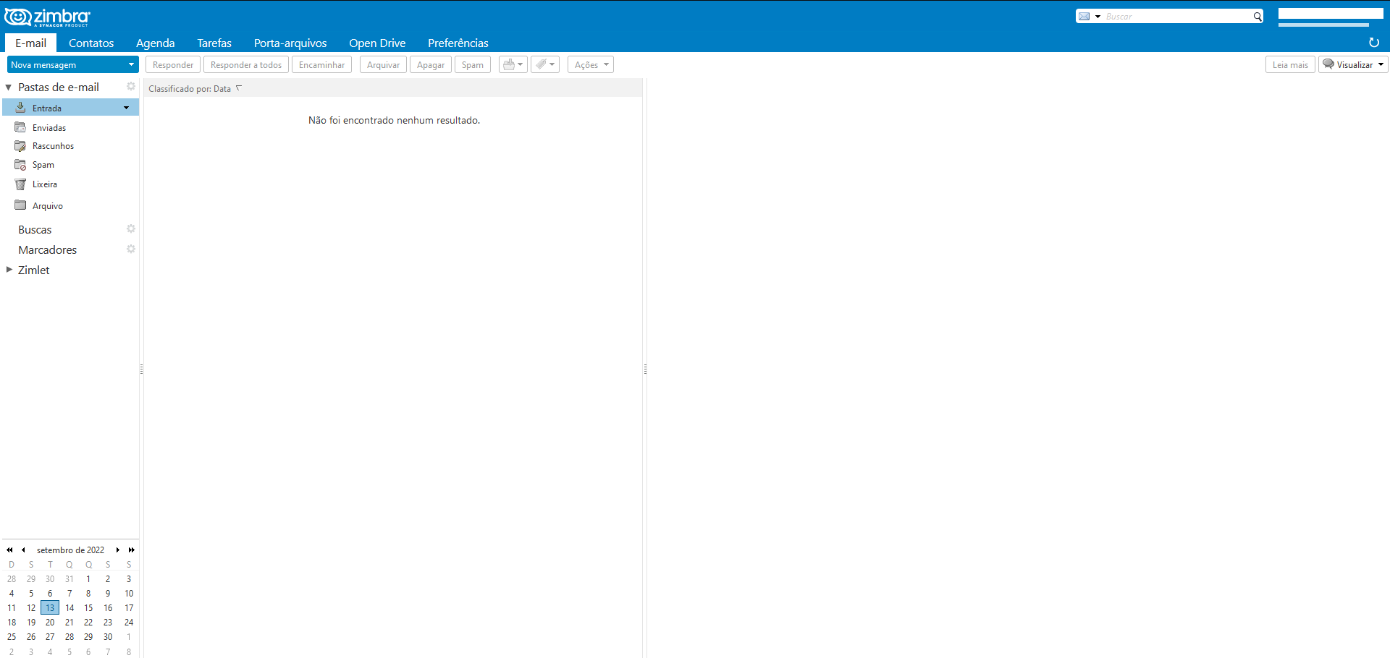Open the tag icon button in the toolbar
The height and width of the screenshot is (658, 1390).
click(x=544, y=65)
